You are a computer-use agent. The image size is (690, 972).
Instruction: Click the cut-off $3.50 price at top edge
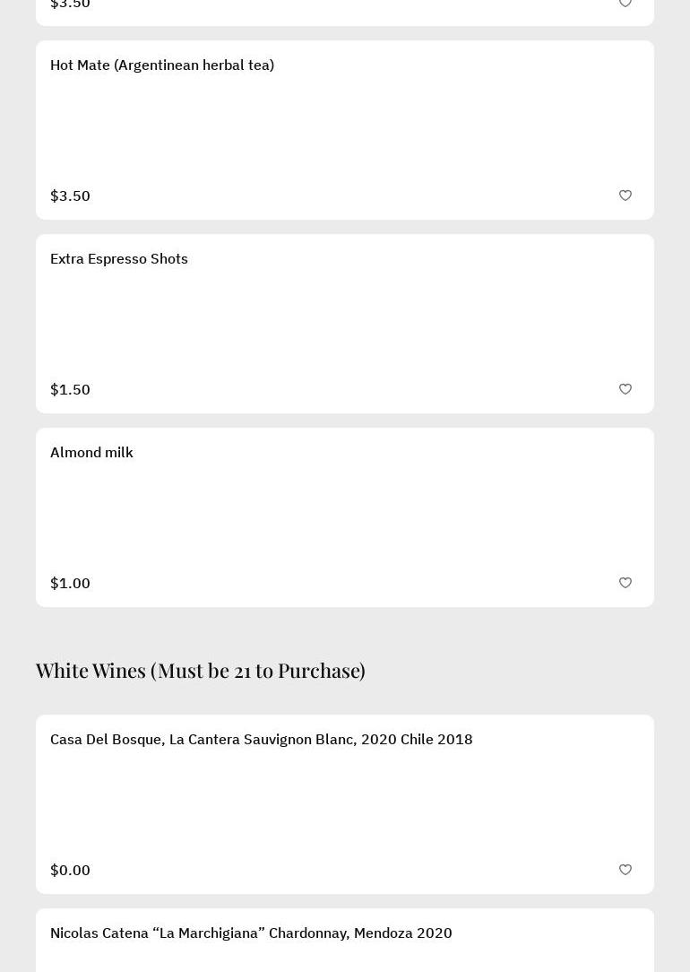(70, 4)
